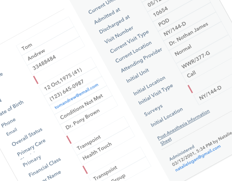This screenshot has height=181, width=232.
Task: Click the Transpoint field below Health Touch
Action: [117, 167]
